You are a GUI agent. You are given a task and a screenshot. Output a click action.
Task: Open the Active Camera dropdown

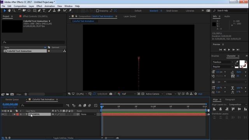pyautogui.click(x=154, y=94)
